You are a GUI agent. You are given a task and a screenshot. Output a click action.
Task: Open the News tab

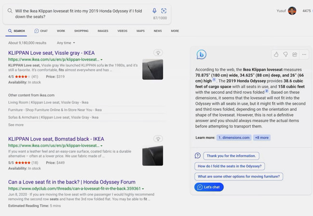point(157,31)
